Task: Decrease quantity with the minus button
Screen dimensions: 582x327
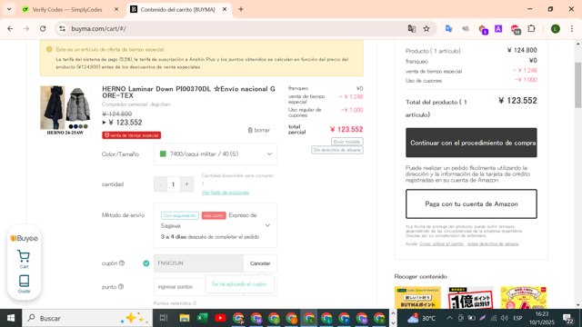Action: coord(160,184)
